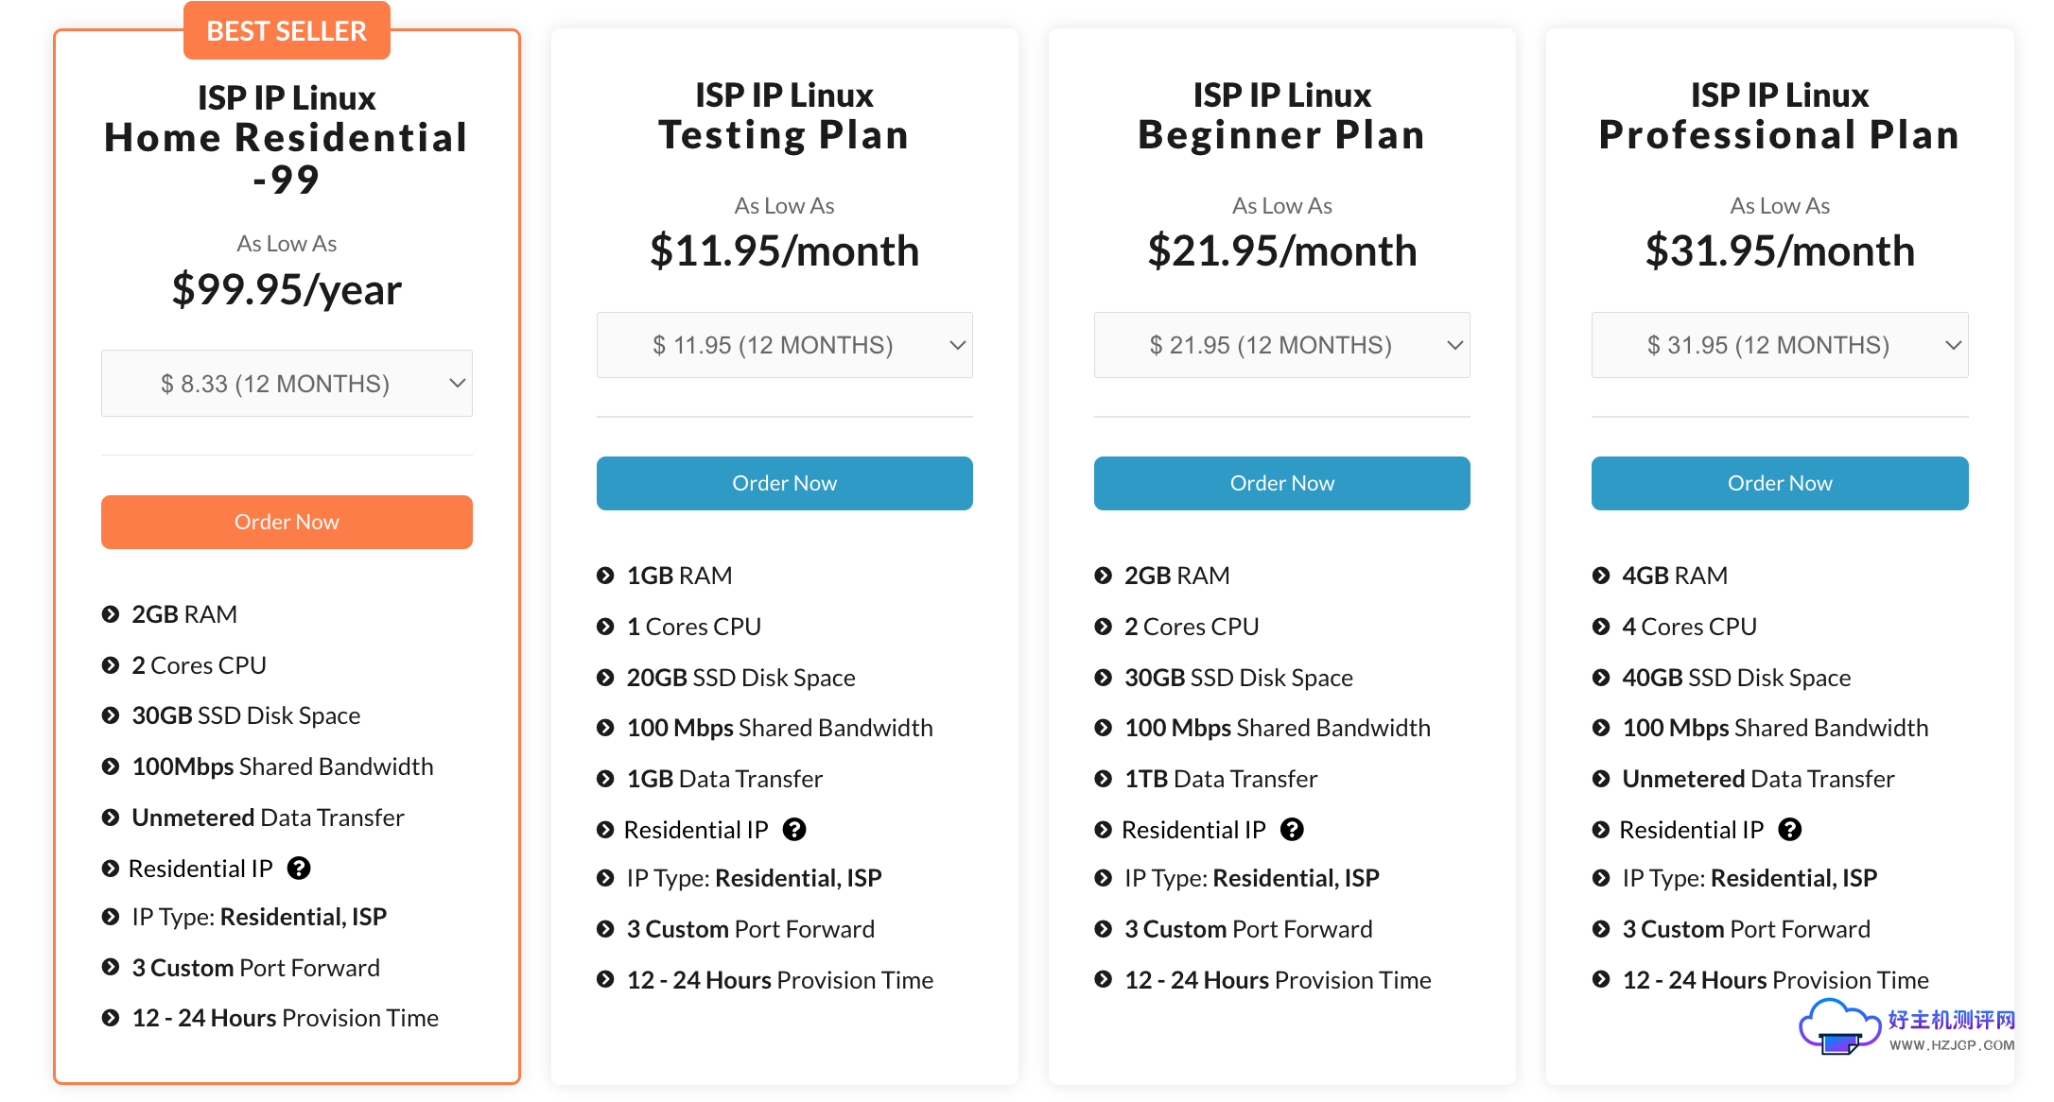2054x1102 pixels.
Task: Click the $99.95/year price text
Action: coord(287,290)
